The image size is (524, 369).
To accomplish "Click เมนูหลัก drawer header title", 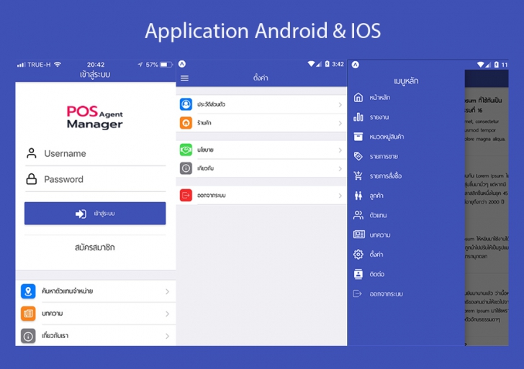I will (406, 81).
